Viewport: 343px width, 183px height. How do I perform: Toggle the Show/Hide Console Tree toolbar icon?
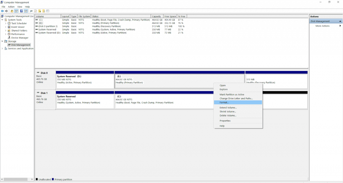16,11
